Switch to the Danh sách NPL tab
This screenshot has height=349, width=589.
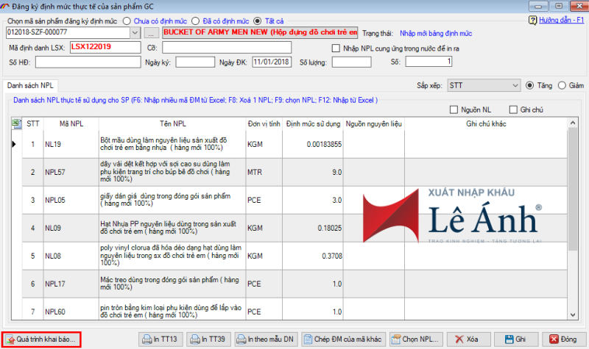30,85
